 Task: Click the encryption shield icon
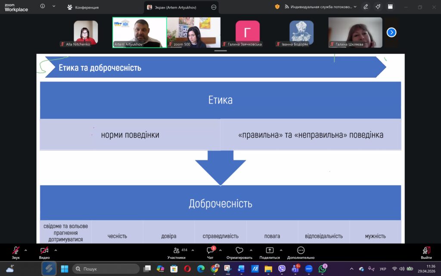click(x=277, y=7)
